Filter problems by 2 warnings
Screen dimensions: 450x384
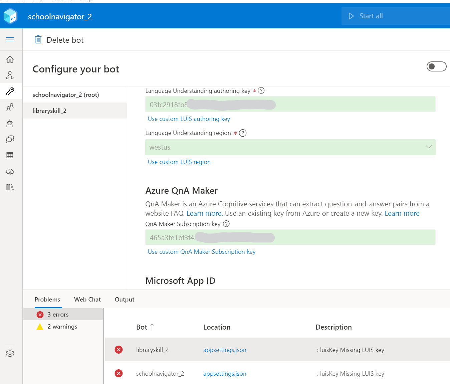tap(63, 327)
